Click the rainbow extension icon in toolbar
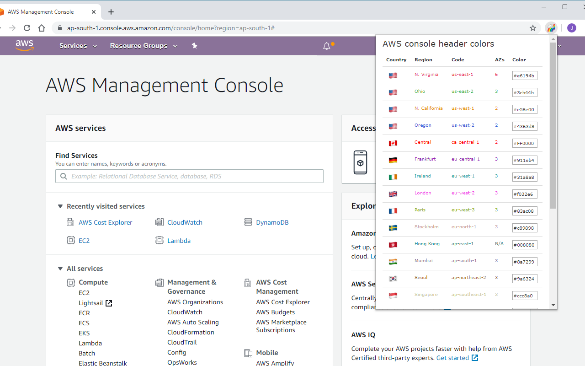The width and height of the screenshot is (585, 366). pos(551,28)
